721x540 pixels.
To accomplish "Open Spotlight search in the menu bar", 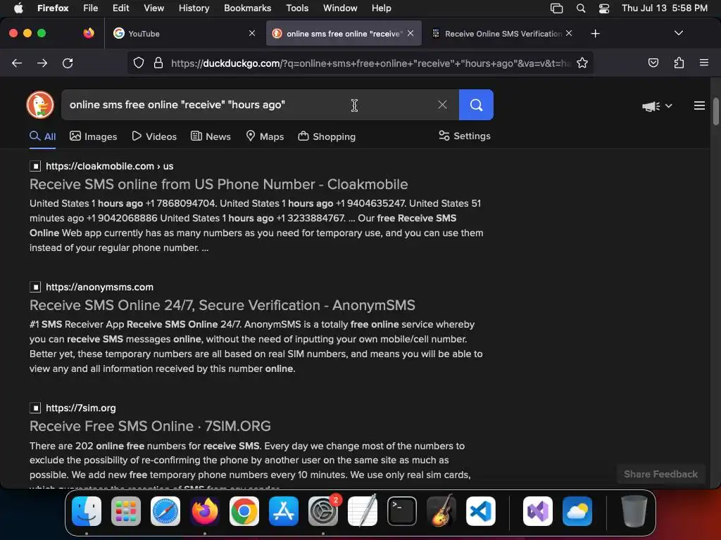I will pos(581,8).
